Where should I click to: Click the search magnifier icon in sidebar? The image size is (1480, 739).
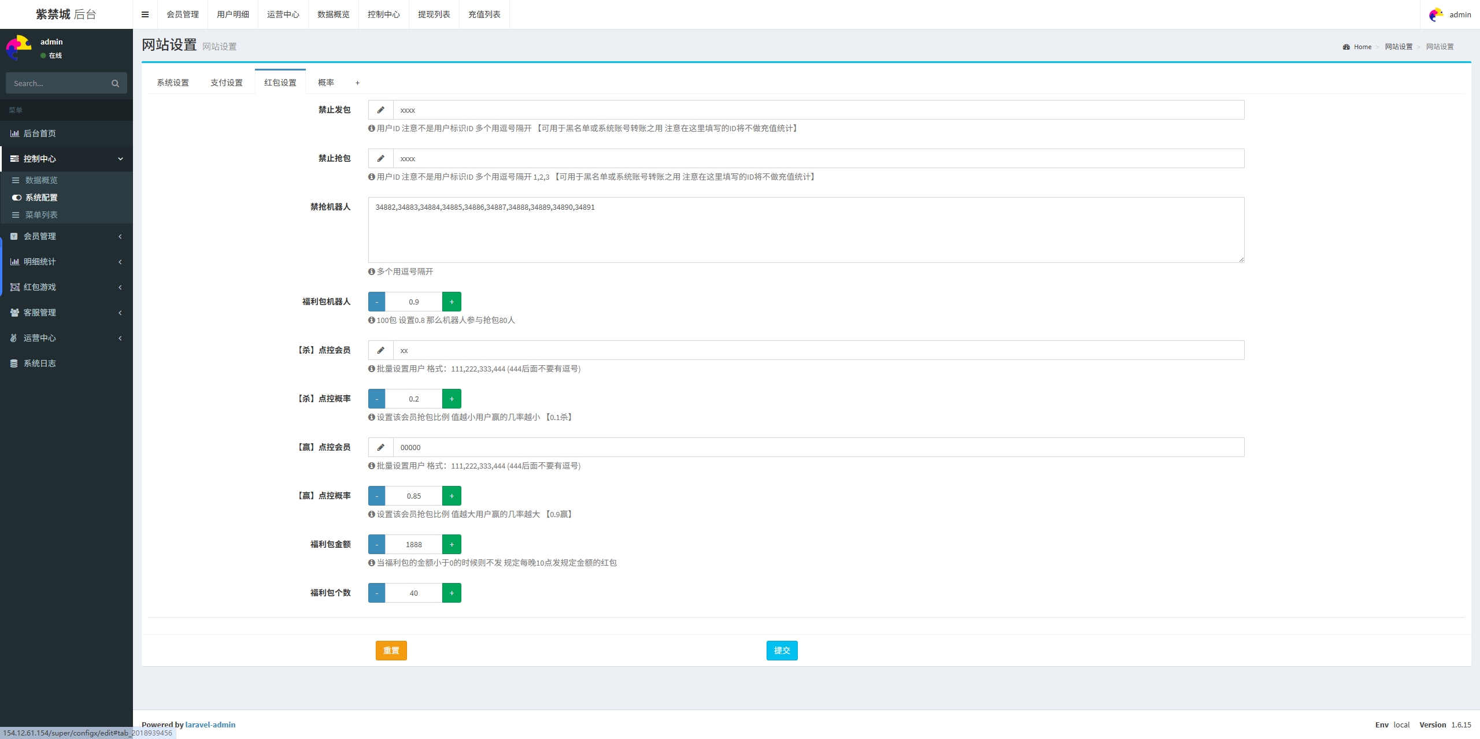point(115,83)
